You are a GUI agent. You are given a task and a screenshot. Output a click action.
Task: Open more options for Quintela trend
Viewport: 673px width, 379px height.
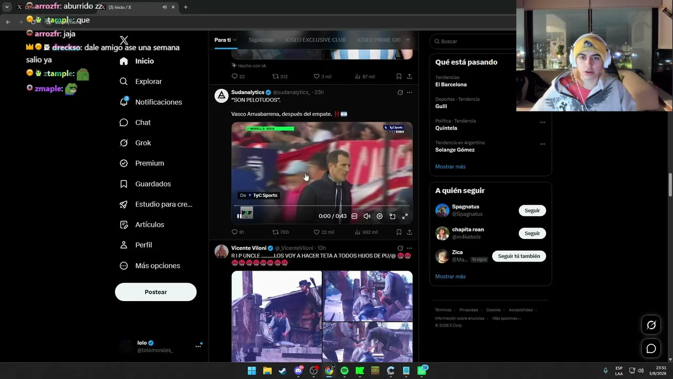pyautogui.click(x=543, y=123)
